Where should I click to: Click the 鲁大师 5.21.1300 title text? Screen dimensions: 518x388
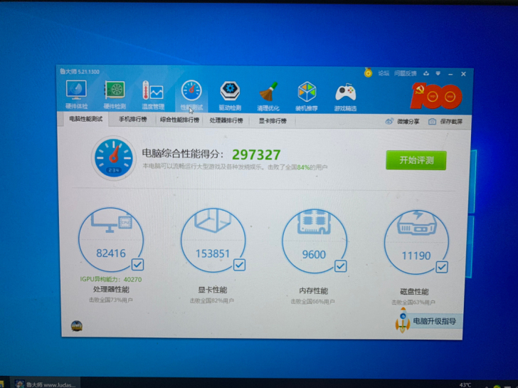coord(80,72)
